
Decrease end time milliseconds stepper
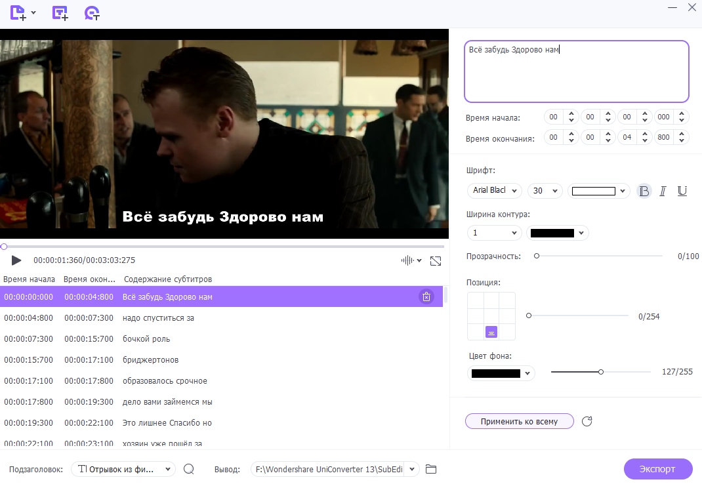point(682,140)
